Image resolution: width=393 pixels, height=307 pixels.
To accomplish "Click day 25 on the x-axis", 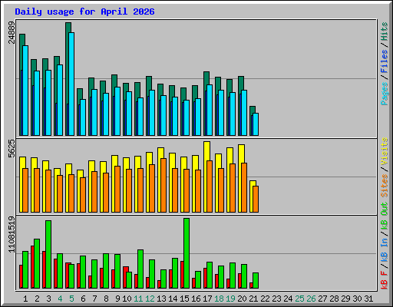I will coord(299,299).
